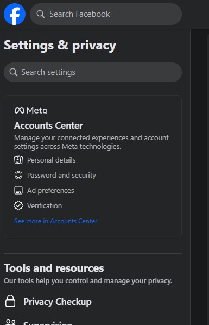
Task: Select the Accounts Center description text
Action: [91, 142]
